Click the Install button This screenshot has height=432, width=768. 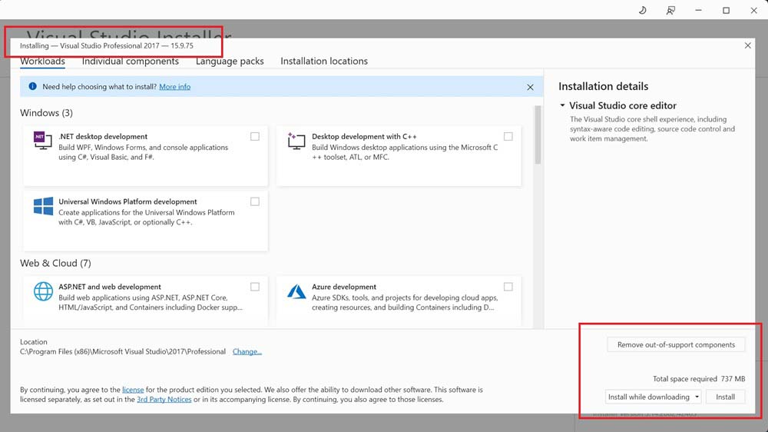[x=726, y=397]
